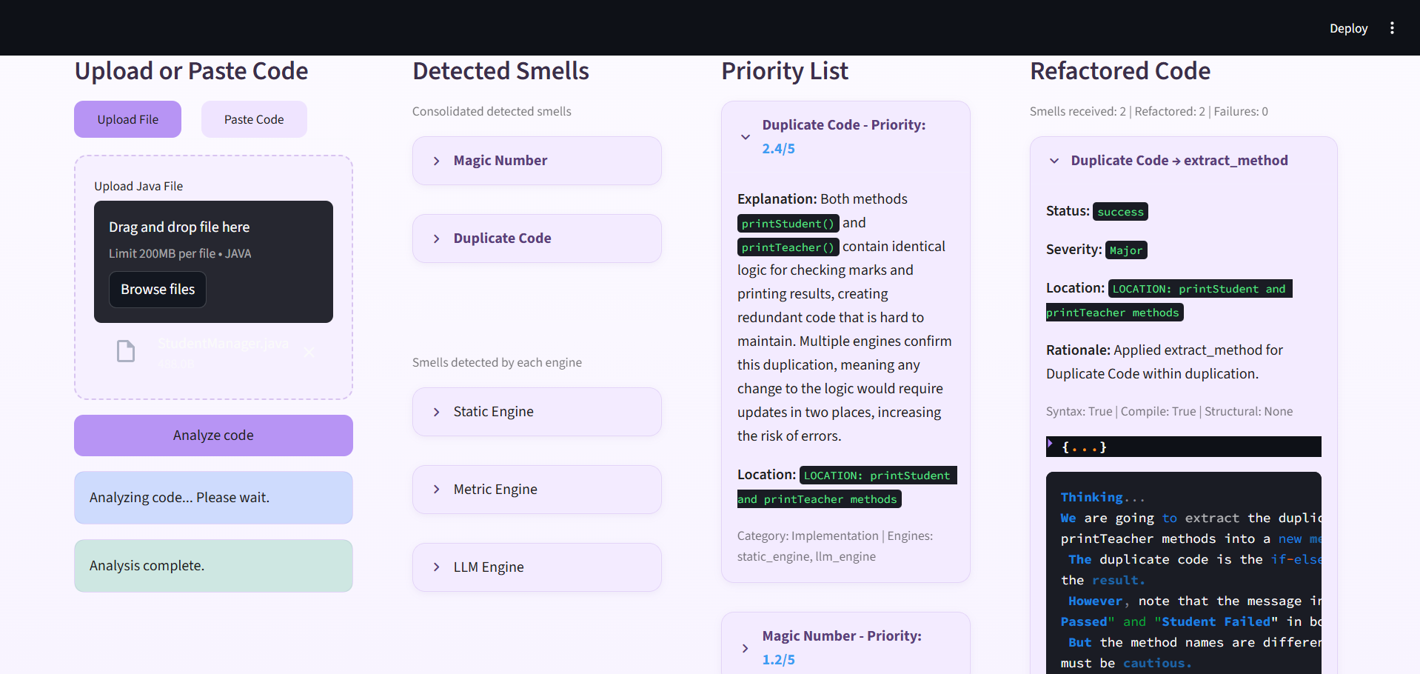This screenshot has width=1420, height=674.
Task: Click the document icon beside StudentManager.java
Action: [x=126, y=351]
